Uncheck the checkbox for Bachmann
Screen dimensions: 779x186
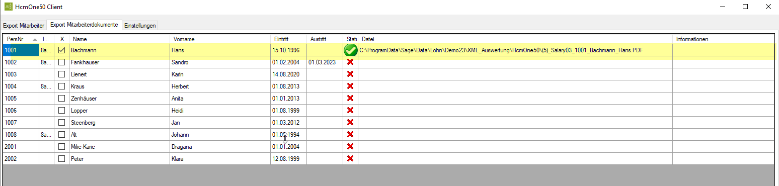[x=62, y=50]
